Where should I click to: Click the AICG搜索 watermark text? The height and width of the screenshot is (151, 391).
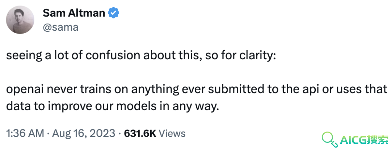[x=364, y=141]
